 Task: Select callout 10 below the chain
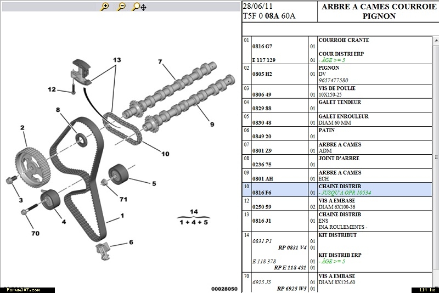pos(165,154)
